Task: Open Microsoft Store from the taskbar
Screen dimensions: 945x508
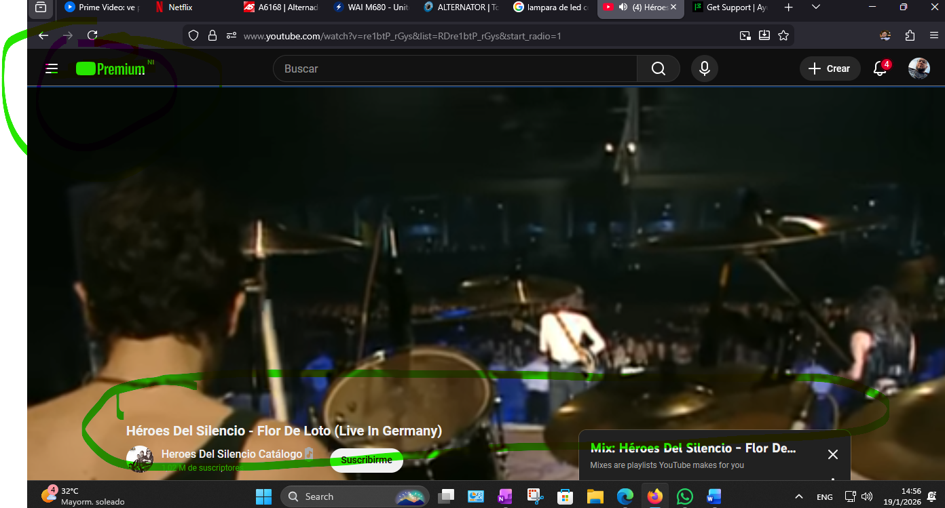Action: click(x=565, y=496)
